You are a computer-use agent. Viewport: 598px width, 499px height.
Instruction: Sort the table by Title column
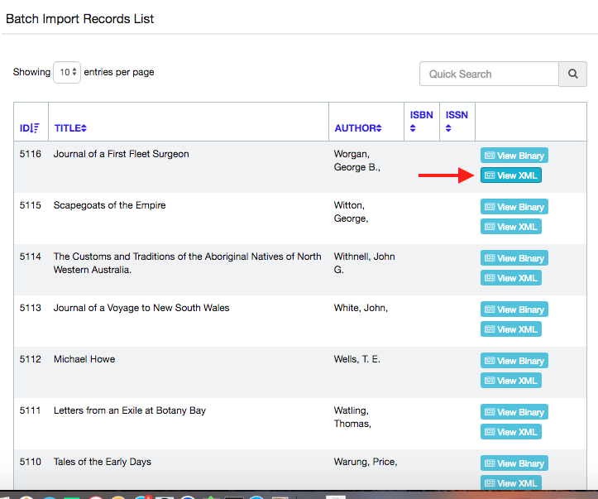point(70,128)
